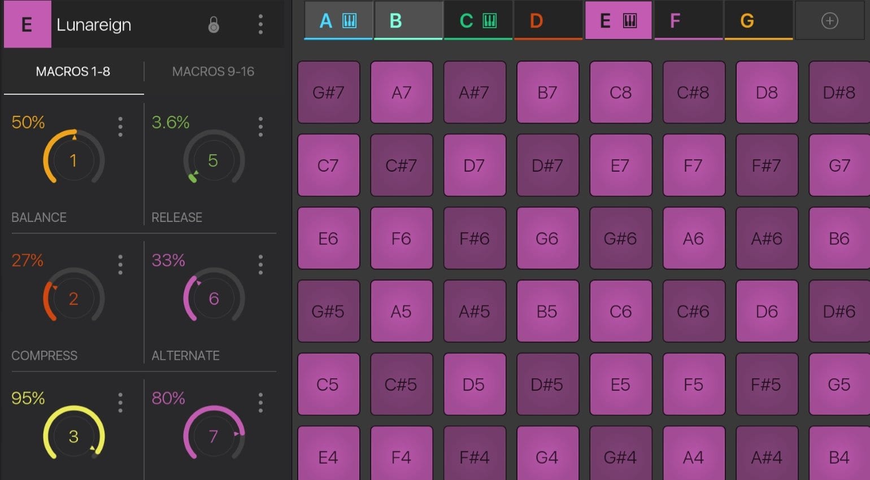Image resolution: width=870 pixels, height=480 pixels.
Task: Open the RELEASE macro options menu
Action: pos(260,127)
